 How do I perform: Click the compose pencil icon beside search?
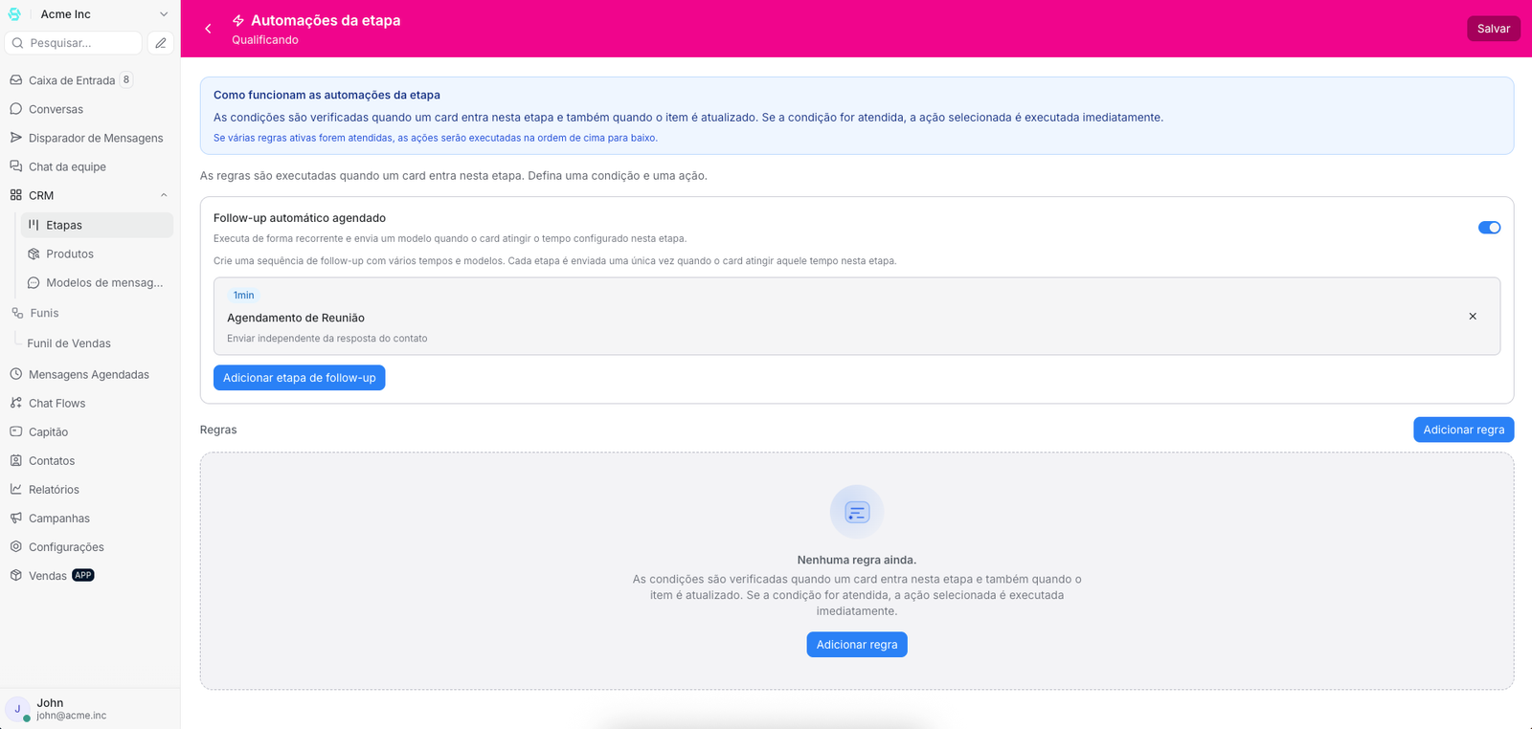click(161, 43)
